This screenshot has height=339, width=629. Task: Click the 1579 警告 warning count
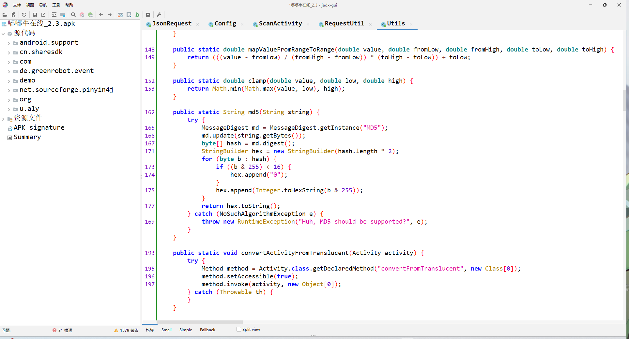129,330
